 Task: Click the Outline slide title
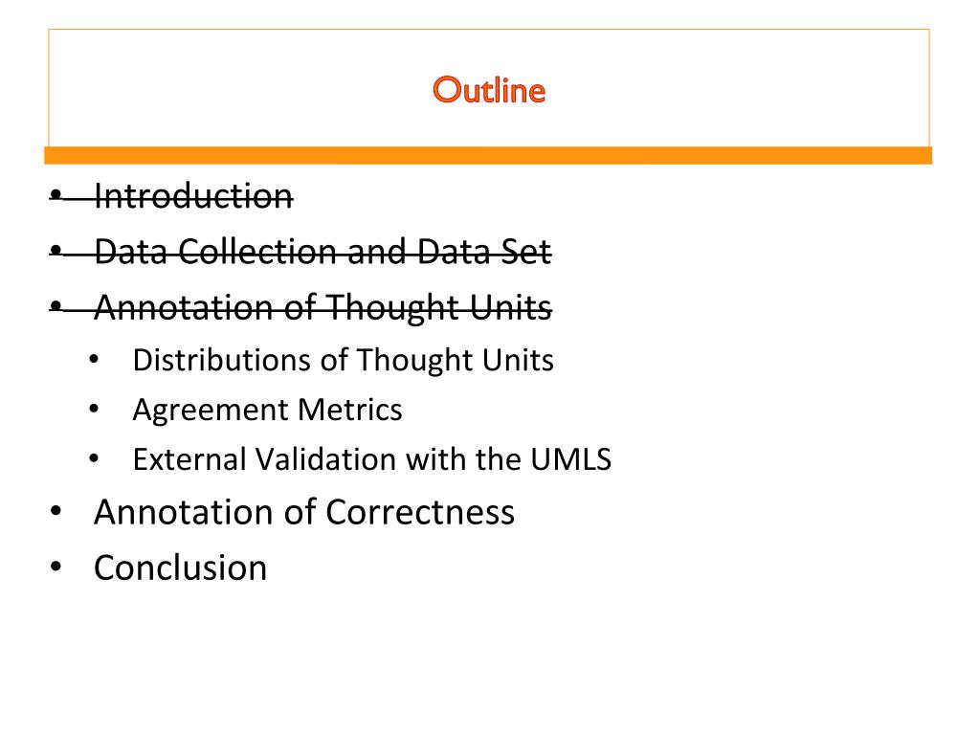click(x=489, y=90)
